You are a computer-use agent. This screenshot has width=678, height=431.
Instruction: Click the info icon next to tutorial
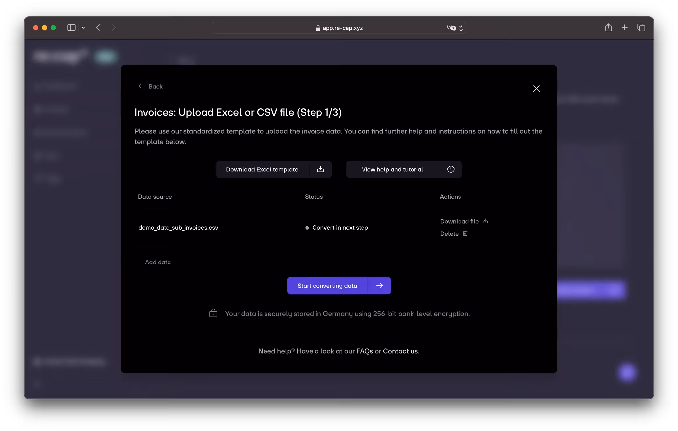[451, 169]
